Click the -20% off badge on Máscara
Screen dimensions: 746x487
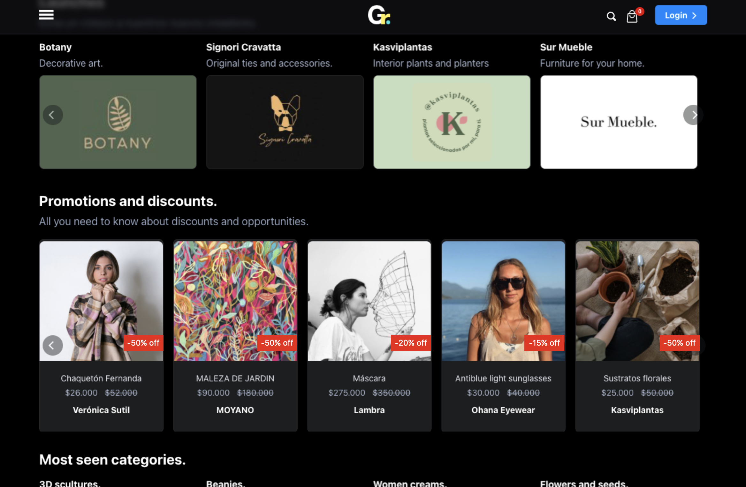(411, 343)
